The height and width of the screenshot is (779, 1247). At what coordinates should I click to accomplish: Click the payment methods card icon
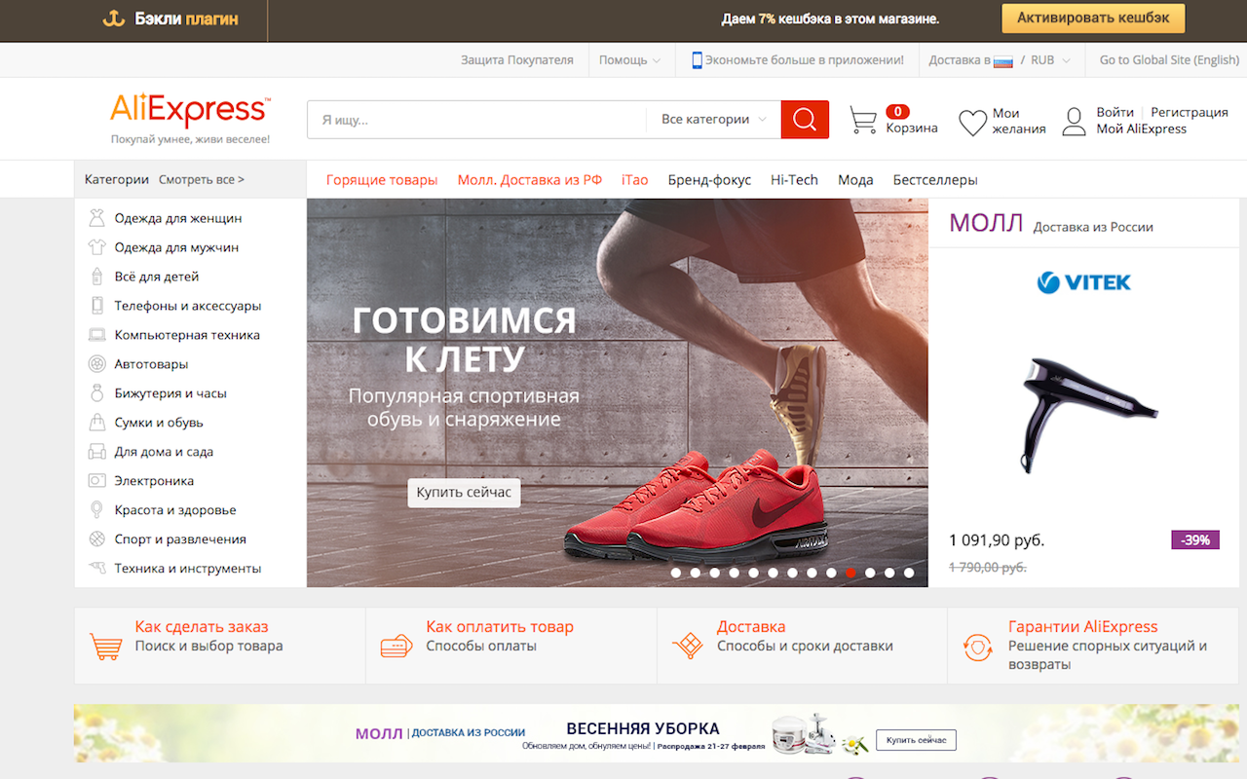[x=397, y=647]
